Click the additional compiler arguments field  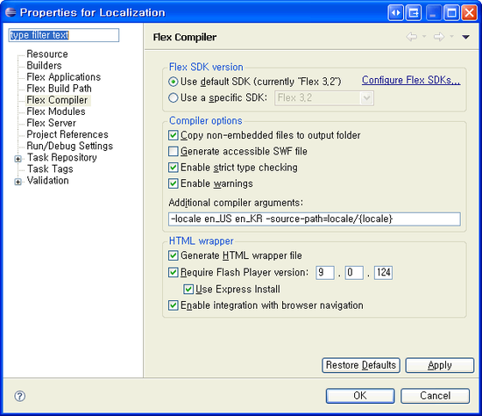[315, 219]
